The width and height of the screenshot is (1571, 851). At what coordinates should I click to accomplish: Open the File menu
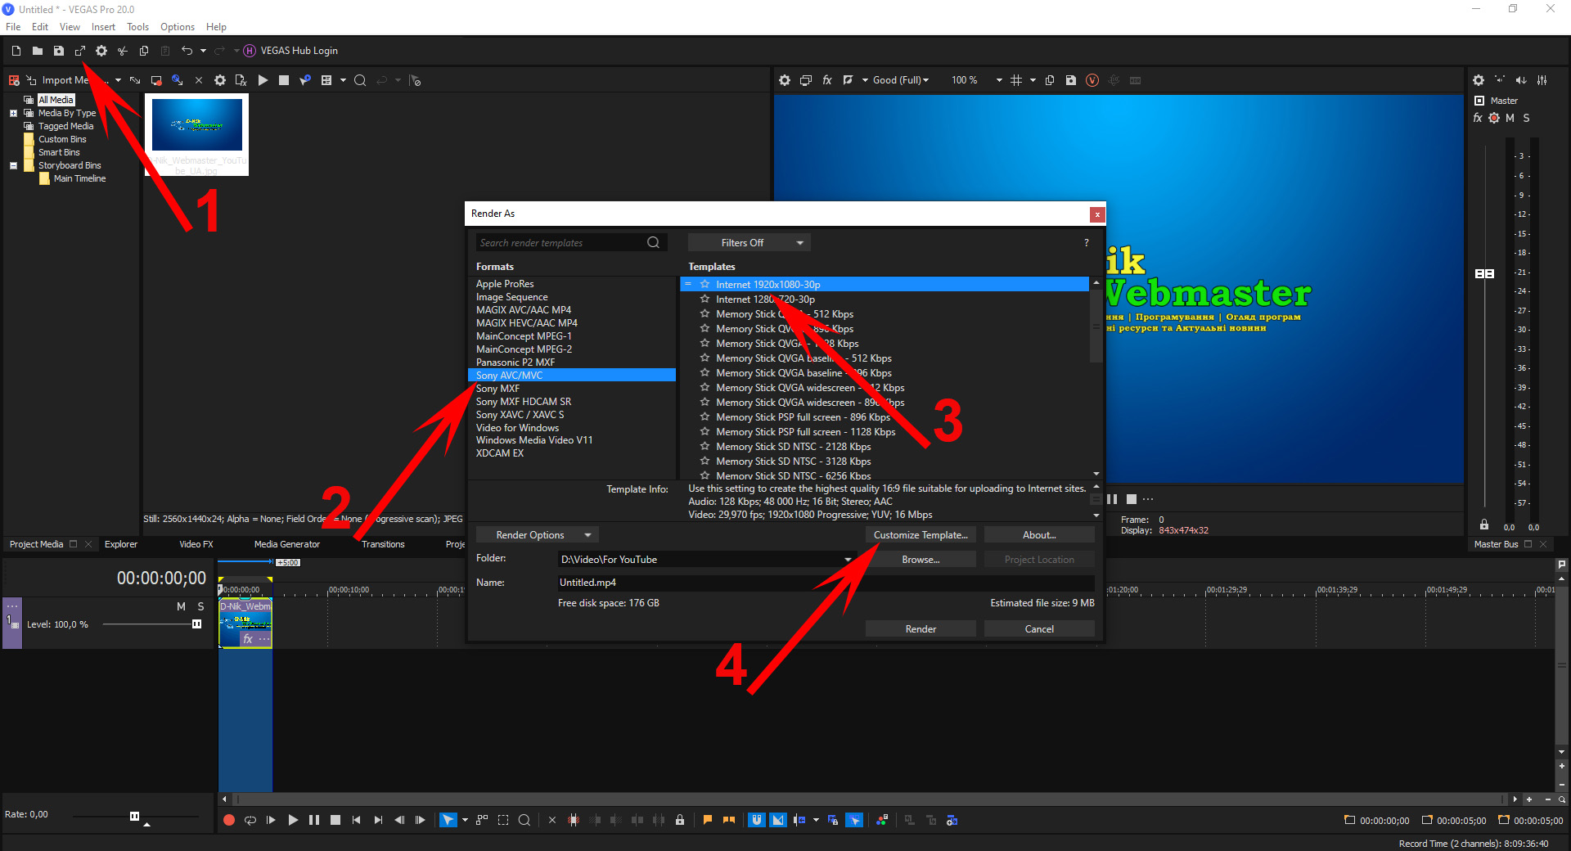pyautogui.click(x=13, y=27)
